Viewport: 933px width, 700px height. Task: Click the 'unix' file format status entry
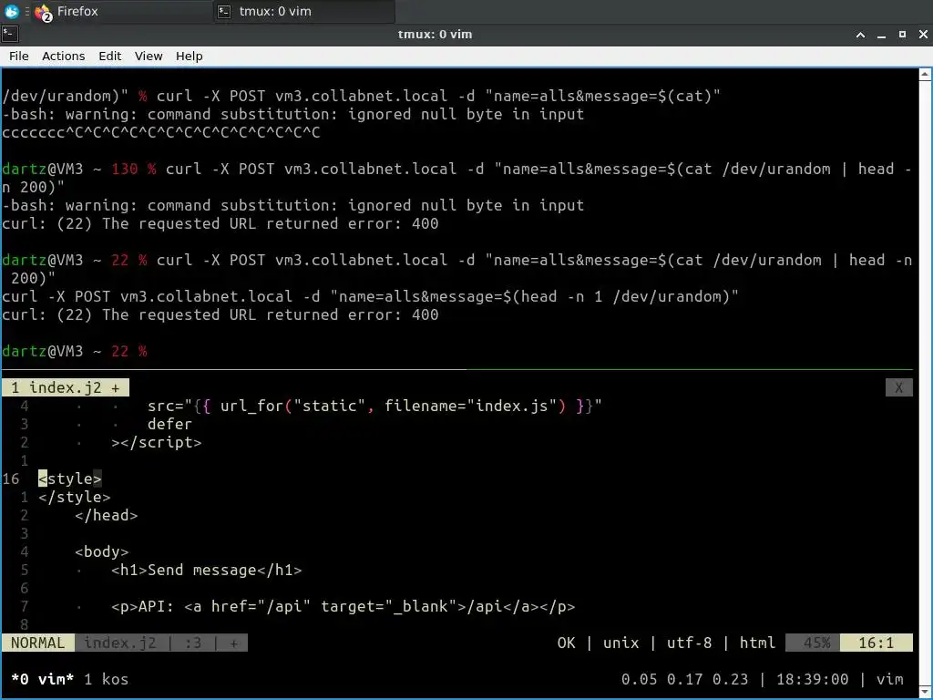(620, 643)
